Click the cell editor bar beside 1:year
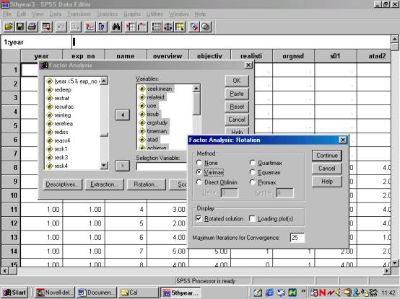This screenshot has width=400, height=299. point(231,42)
